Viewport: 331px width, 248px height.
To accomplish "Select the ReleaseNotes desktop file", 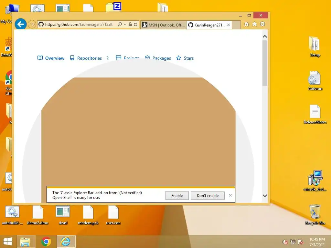I will pos(315,114).
